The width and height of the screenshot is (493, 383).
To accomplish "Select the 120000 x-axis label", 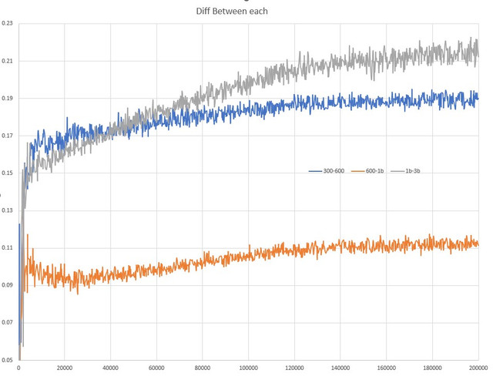I will click(294, 368).
